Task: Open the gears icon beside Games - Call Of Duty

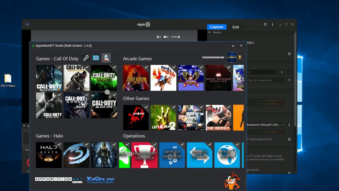Action: coord(86,58)
